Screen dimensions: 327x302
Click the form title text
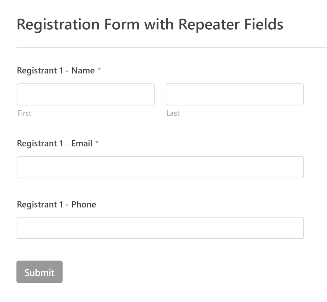click(x=150, y=24)
